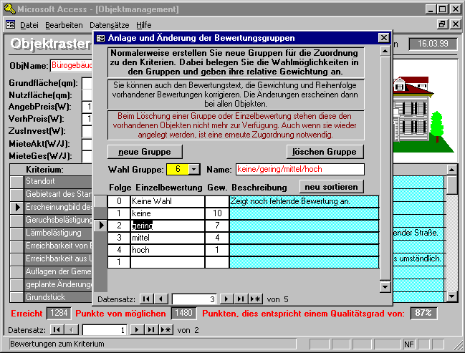Click the 'hoch' Einzelbewertung cell

pyautogui.click(x=166, y=250)
